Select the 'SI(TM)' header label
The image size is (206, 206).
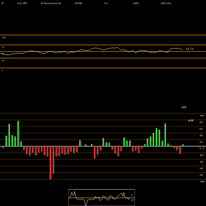click(x=78, y=3)
